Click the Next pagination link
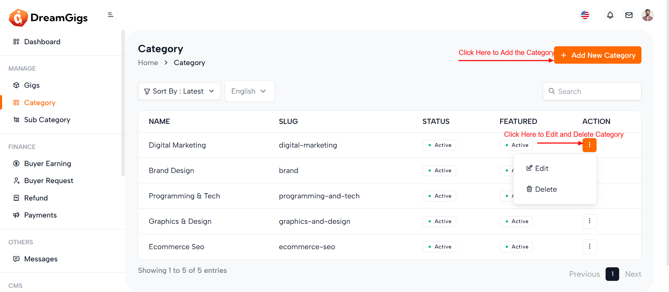The width and height of the screenshot is (669, 292). 633,274
